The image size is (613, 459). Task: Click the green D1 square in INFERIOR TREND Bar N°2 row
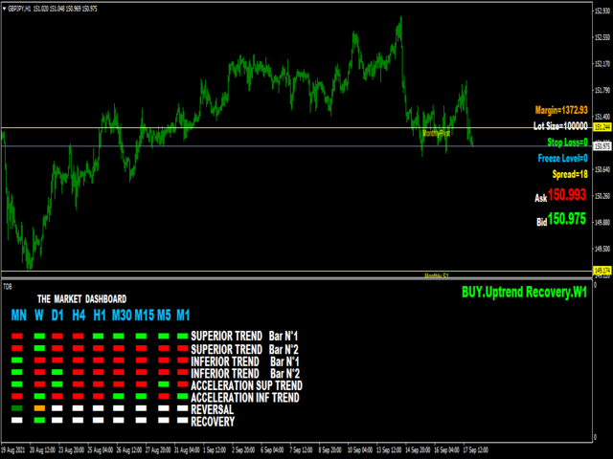coord(57,372)
